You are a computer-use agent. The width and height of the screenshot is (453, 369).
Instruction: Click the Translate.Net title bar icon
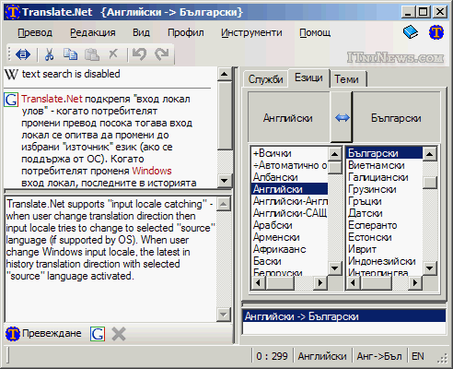pos(12,12)
